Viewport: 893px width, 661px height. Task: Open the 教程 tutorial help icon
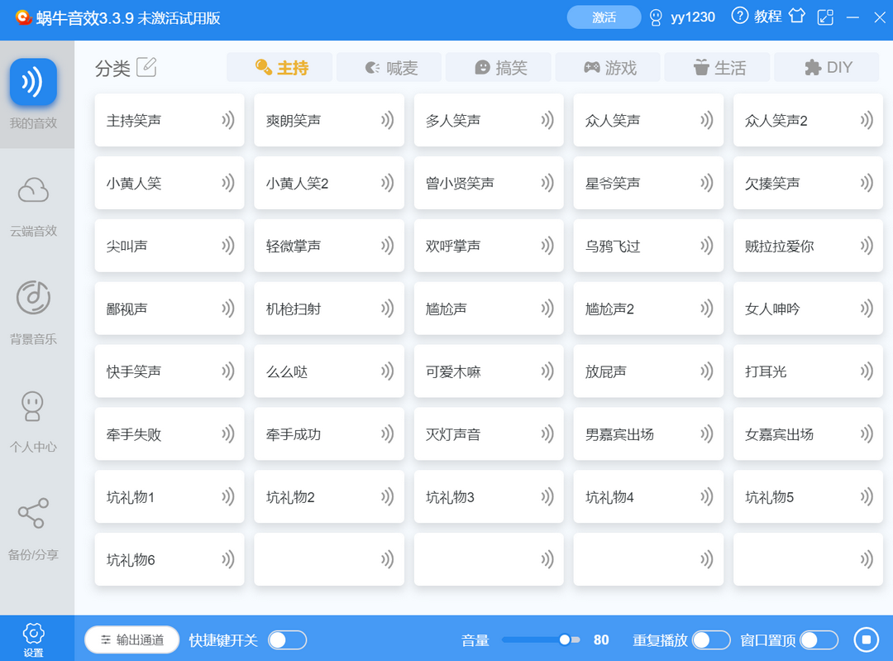click(740, 17)
